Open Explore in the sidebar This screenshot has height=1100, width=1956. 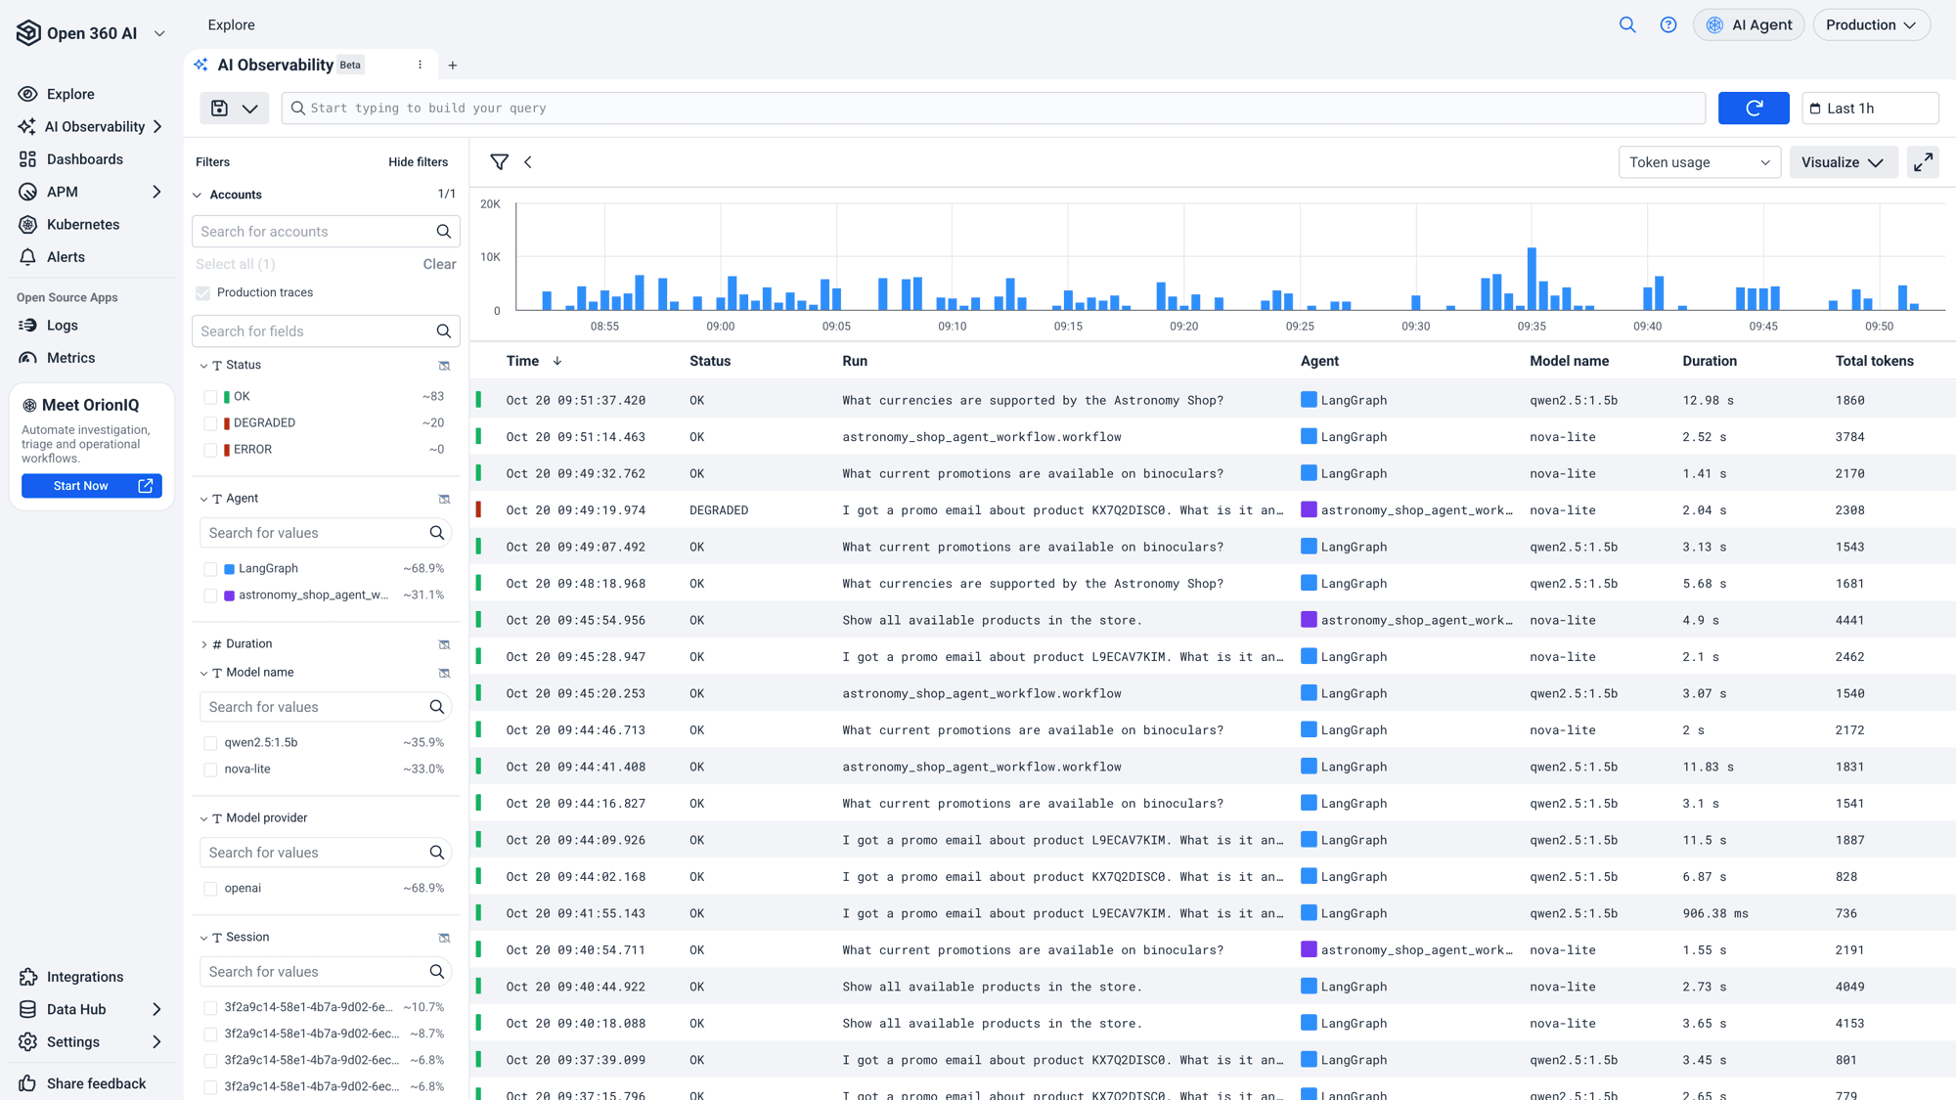click(x=70, y=94)
